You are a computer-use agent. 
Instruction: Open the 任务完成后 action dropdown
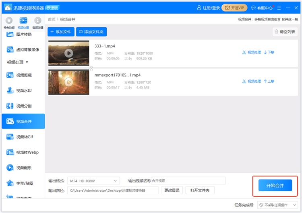click(277, 205)
